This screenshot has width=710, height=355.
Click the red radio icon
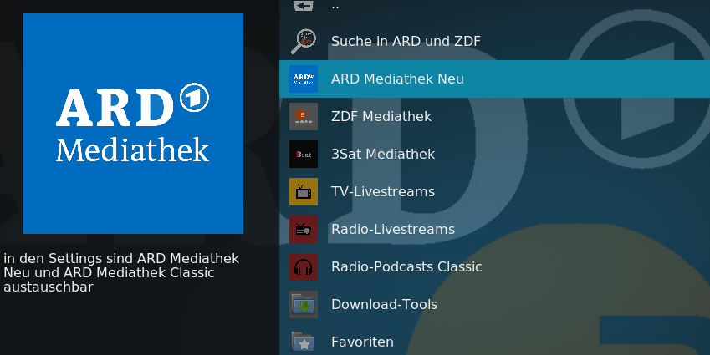[x=304, y=229]
